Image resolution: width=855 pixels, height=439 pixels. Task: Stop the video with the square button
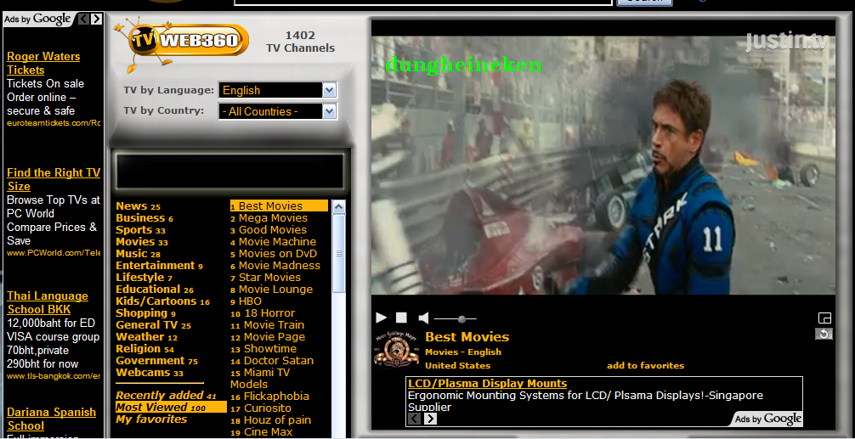pos(401,318)
